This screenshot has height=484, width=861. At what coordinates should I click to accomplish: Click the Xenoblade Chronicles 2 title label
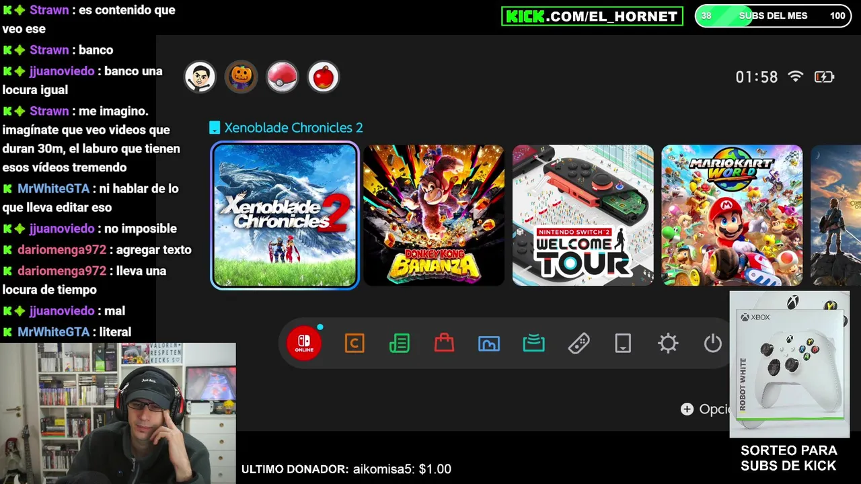click(x=293, y=128)
